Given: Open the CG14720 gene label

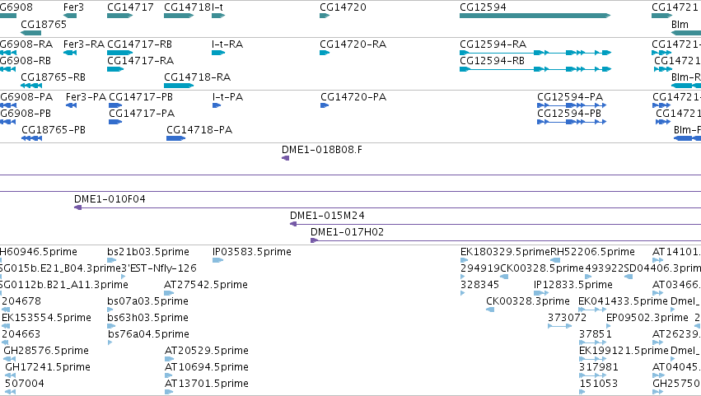Looking at the screenshot, I should pos(343,7).
